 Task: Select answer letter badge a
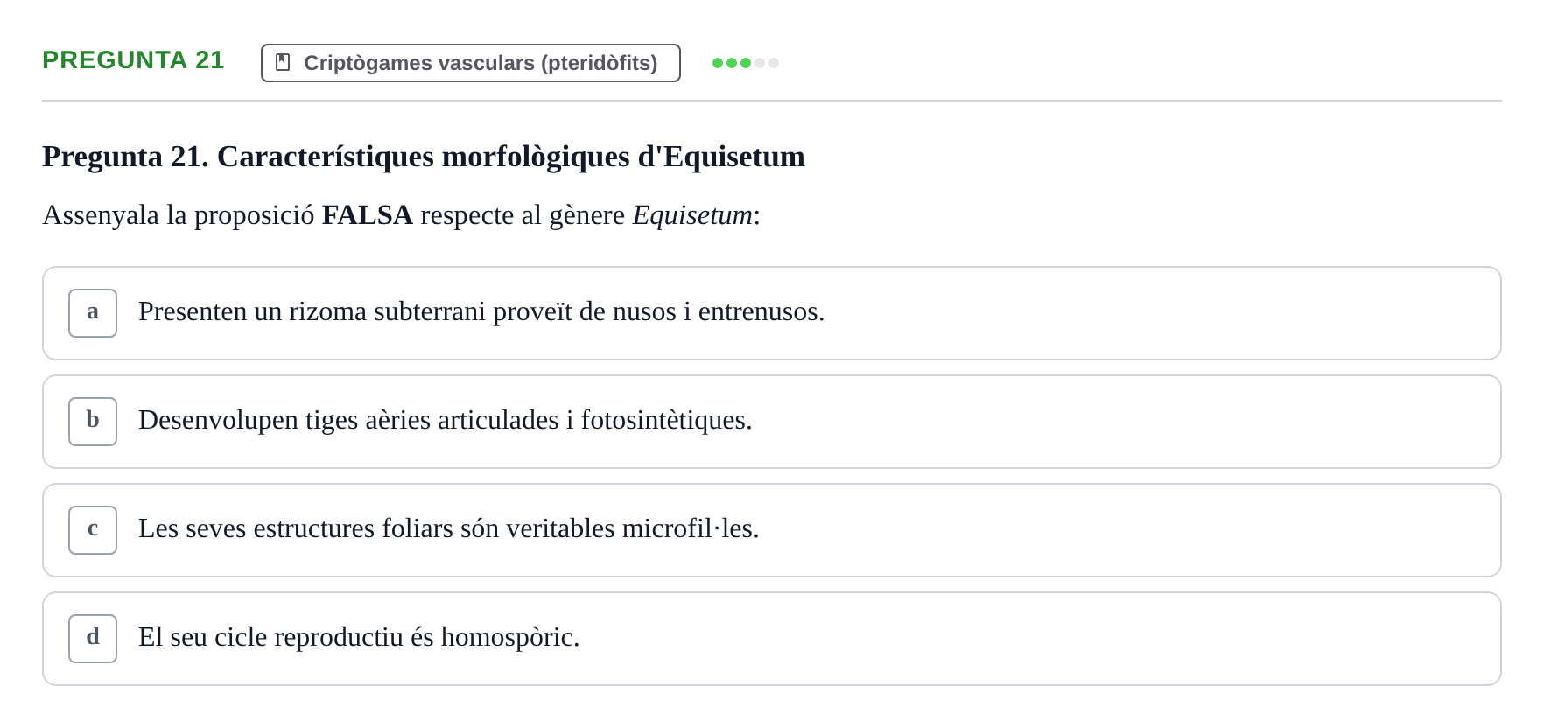pyautogui.click(x=93, y=313)
